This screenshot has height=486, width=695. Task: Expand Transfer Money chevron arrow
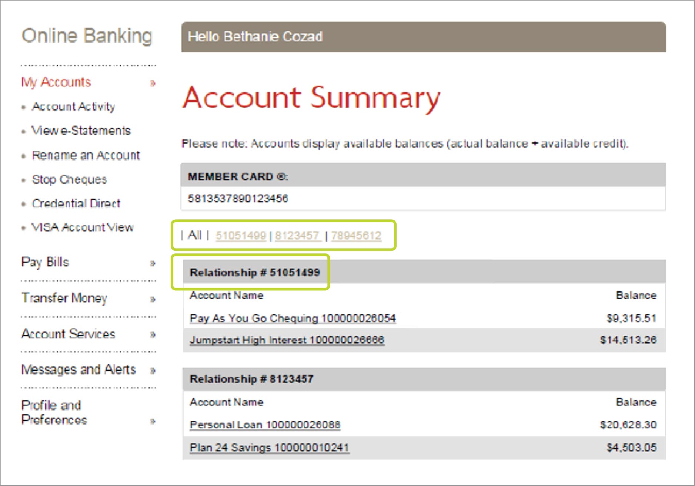click(153, 299)
